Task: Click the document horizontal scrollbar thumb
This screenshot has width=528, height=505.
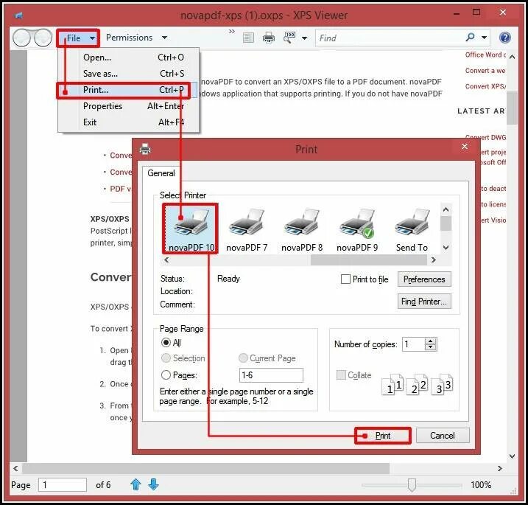Action: (x=205, y=468)
